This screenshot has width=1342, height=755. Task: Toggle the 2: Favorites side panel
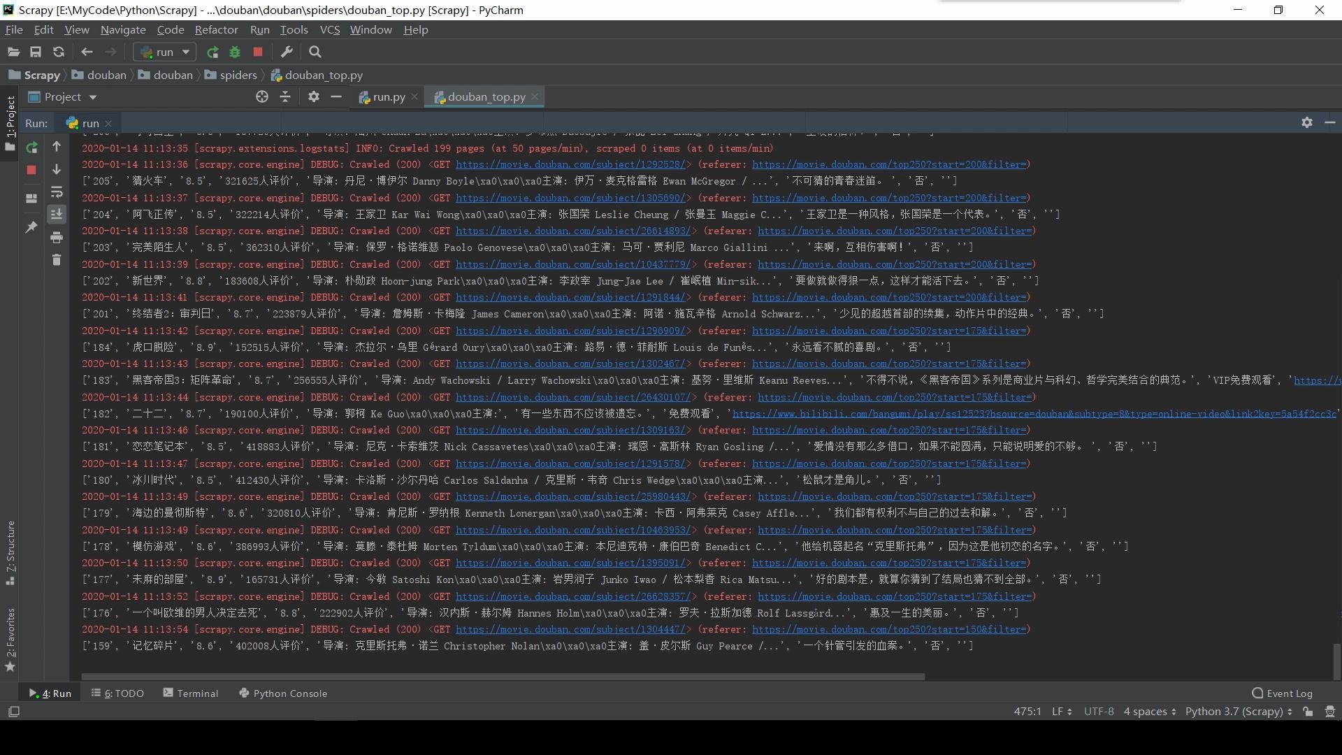(10, 640)
